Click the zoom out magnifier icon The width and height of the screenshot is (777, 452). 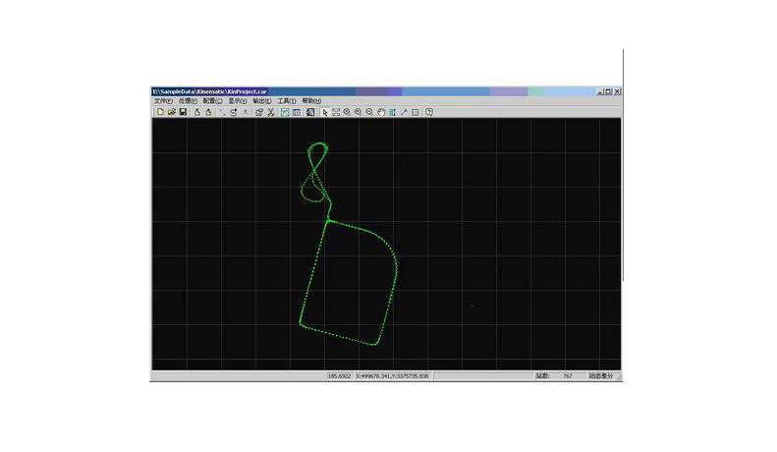[369, 112]
